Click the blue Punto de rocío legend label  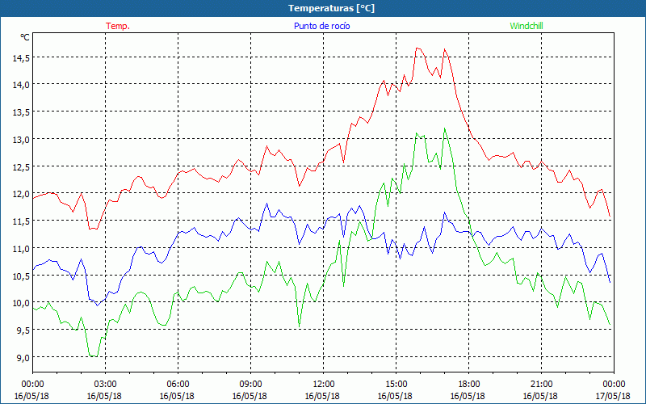pos(321,26)
